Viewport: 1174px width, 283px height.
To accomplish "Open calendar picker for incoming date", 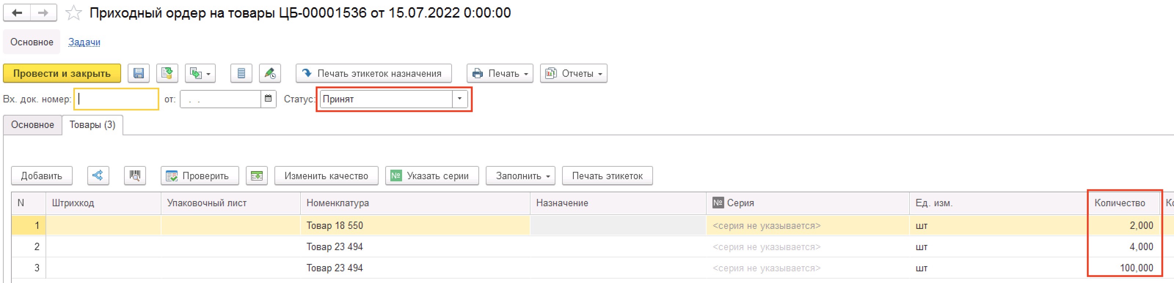I will (x=268, y=99).
